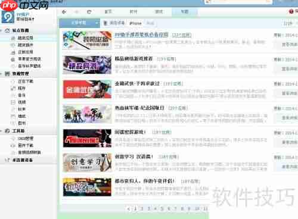Select the iPad device filter
Screen dimensions: 298x219
(x=150, y=23)
